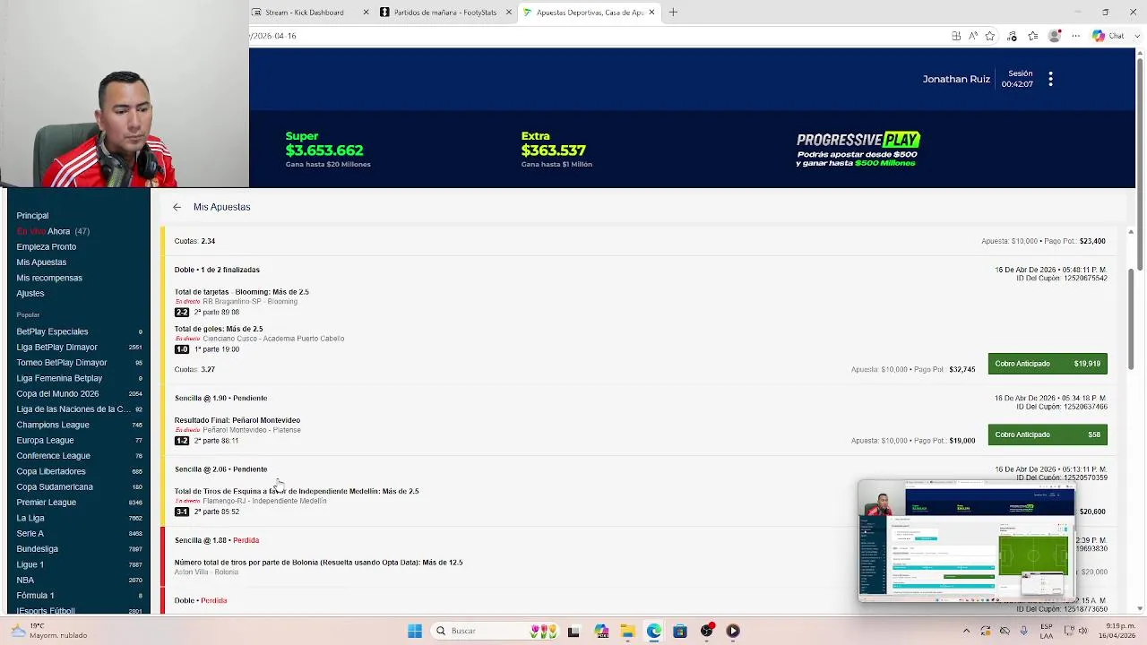Image resolution: width=1147 pixels, height=645 pixels.
Task: Click 'Resultado Final: Peñarol Montevideo' bet
Action: coord(237,420)
